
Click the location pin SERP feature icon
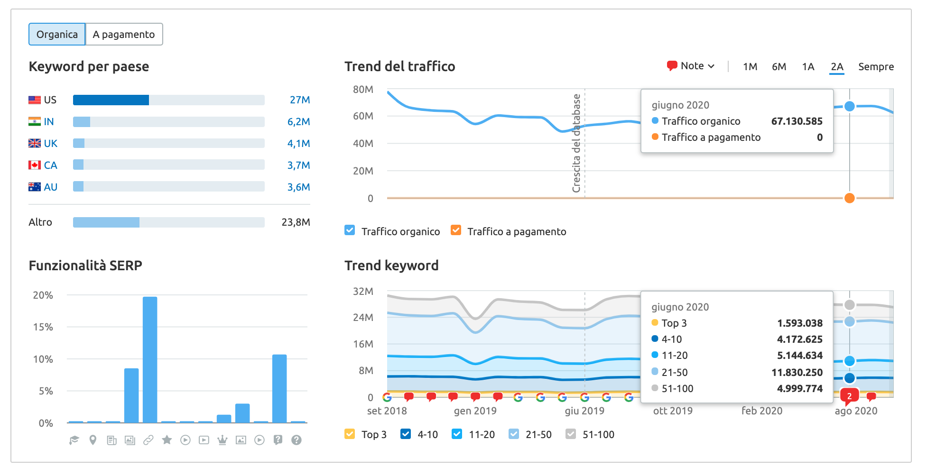(93, 440)
